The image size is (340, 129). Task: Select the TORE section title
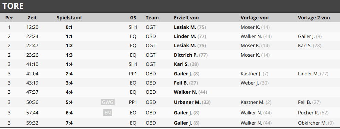[13, 6]
